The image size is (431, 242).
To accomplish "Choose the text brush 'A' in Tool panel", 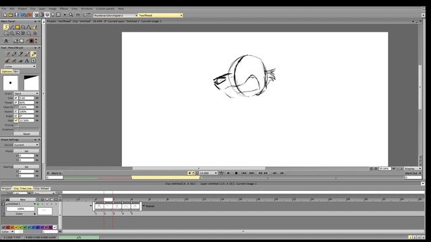I will [27, 61].
